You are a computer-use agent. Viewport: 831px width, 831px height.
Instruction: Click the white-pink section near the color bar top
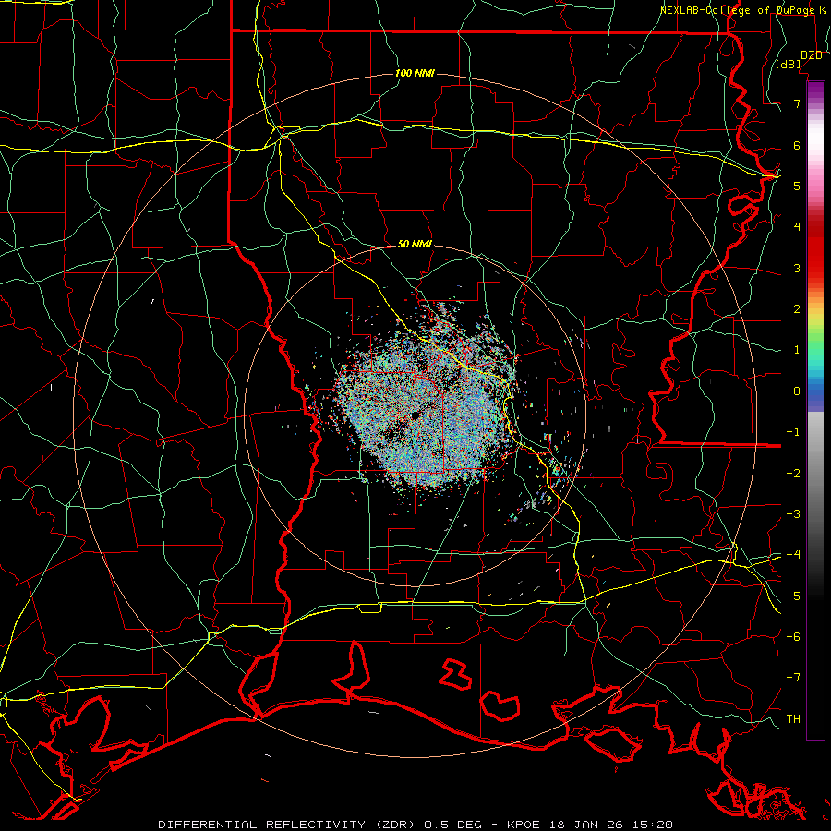[815, 146]
